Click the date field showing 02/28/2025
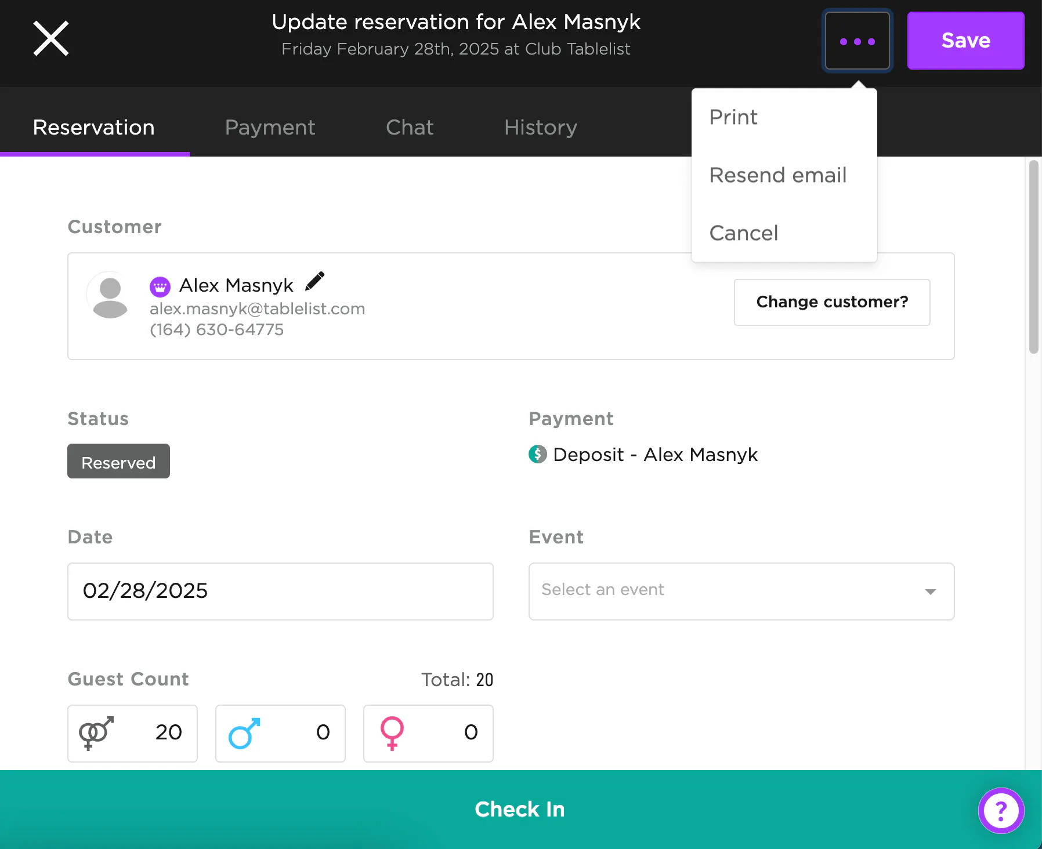Image resolution: width=1042 pixels, height=849 pixels. [x=280, y=591]
